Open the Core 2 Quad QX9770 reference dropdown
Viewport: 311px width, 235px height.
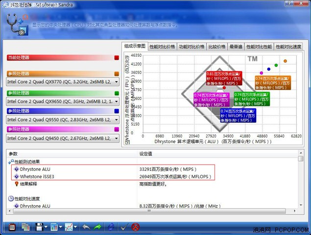[63, 82]
